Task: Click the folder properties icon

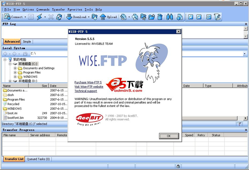Action: (x=143, y=17)
